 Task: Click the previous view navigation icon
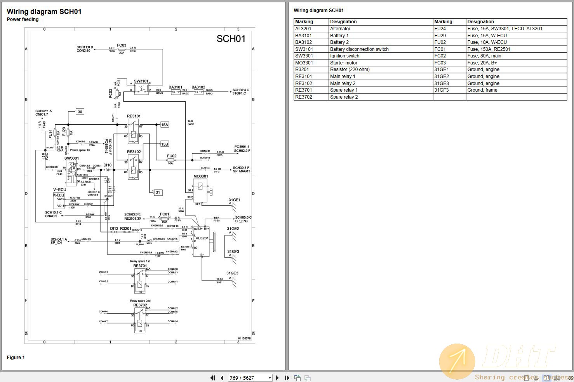click(297, 378)
